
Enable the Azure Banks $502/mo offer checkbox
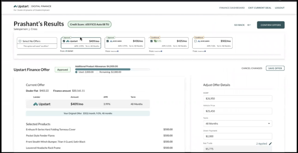click(x=195, y=41)
